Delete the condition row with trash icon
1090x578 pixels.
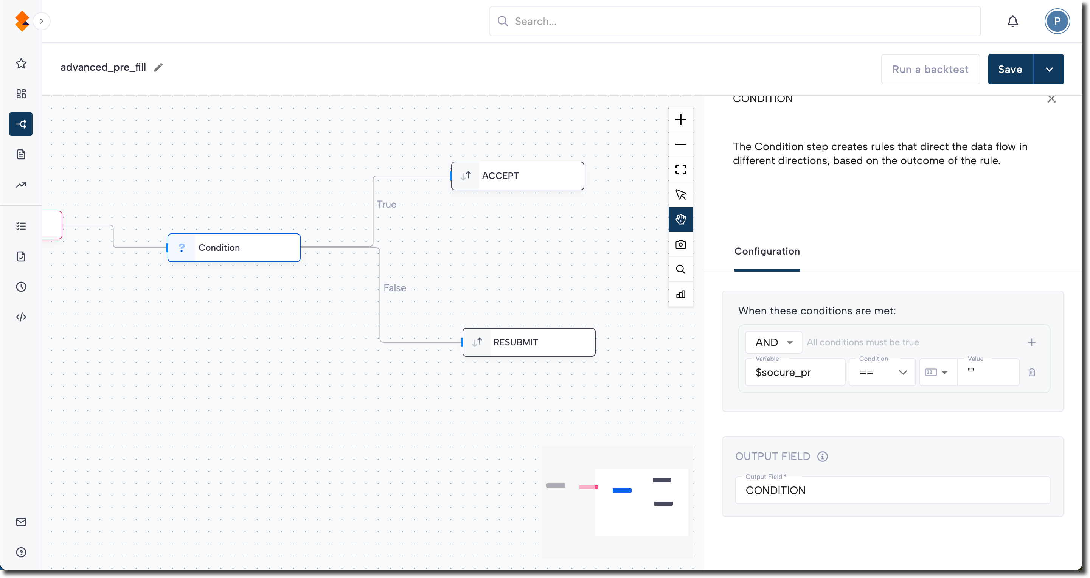[x=1032, y=372]
